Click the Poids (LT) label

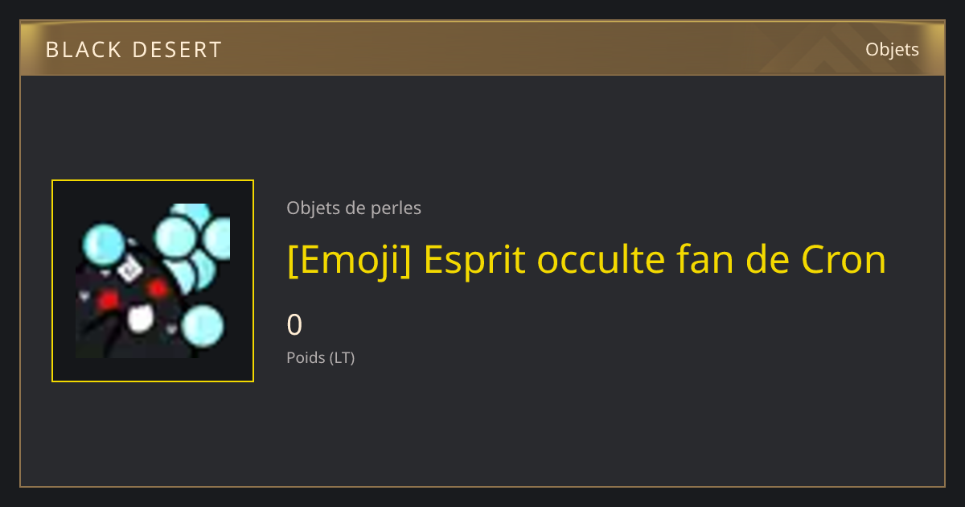(x=321, y=357)
